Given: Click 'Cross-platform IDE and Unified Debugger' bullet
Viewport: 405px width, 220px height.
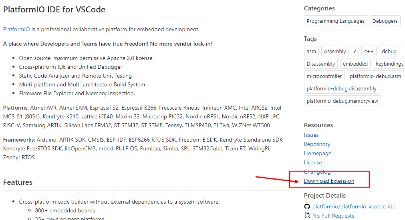Looking at the screenshot, I should (71, 67).
